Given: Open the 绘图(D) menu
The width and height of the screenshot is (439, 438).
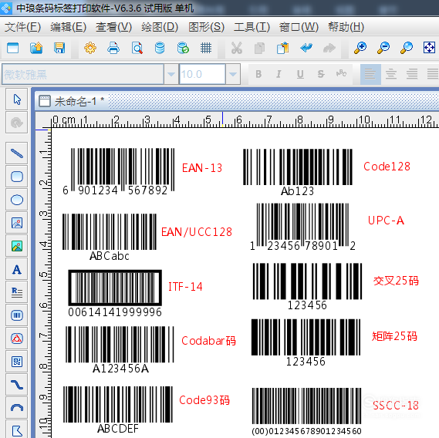Looking at the screenshot, I should 160,27.
